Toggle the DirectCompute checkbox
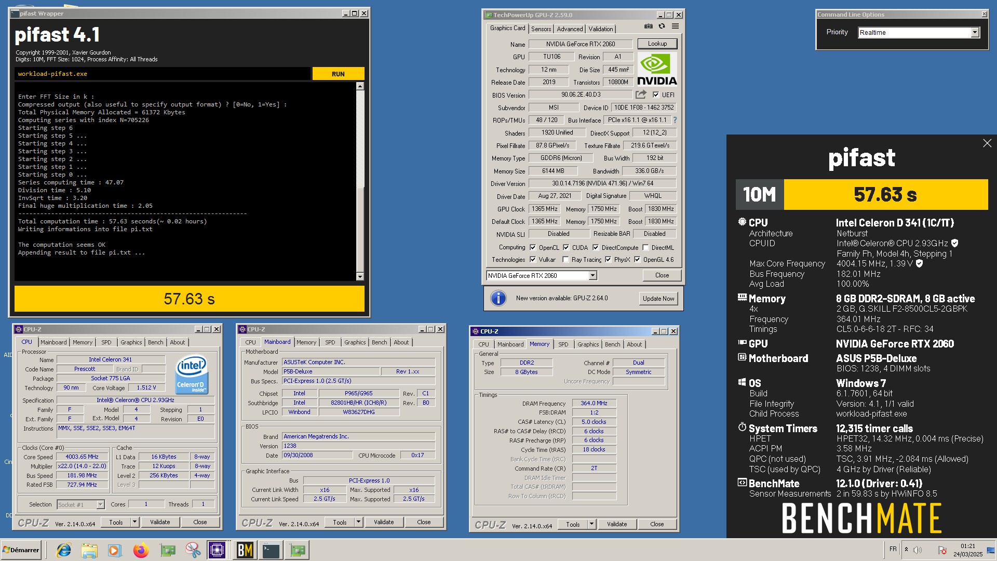997x561 pixels. coord(596,247)
